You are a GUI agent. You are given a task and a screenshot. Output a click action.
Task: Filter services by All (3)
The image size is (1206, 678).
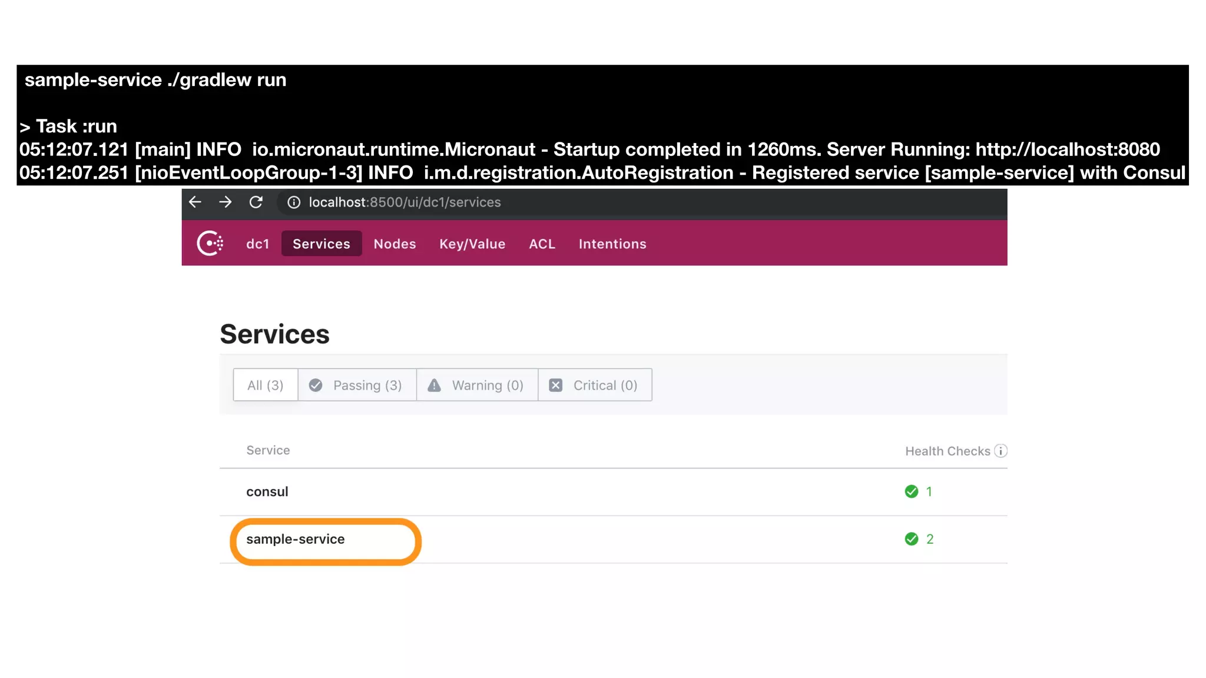tap(266, 385)
